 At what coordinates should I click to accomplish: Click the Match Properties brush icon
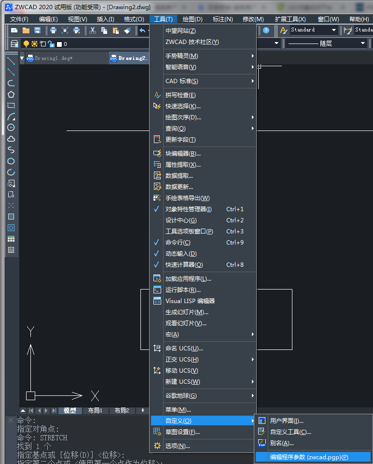pyautogui.click(x=127, y=30)
